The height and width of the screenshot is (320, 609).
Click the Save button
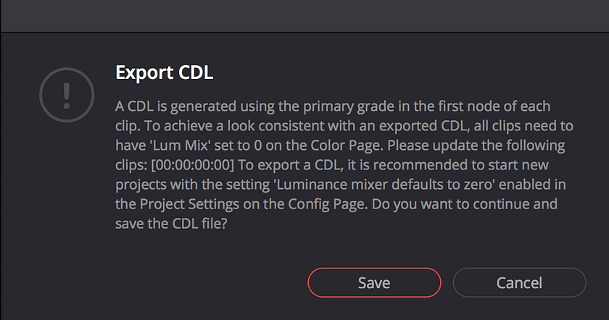pos(374,283)
